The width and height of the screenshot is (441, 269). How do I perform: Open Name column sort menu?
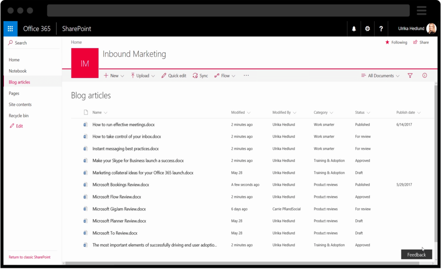[x=106, y=113]
